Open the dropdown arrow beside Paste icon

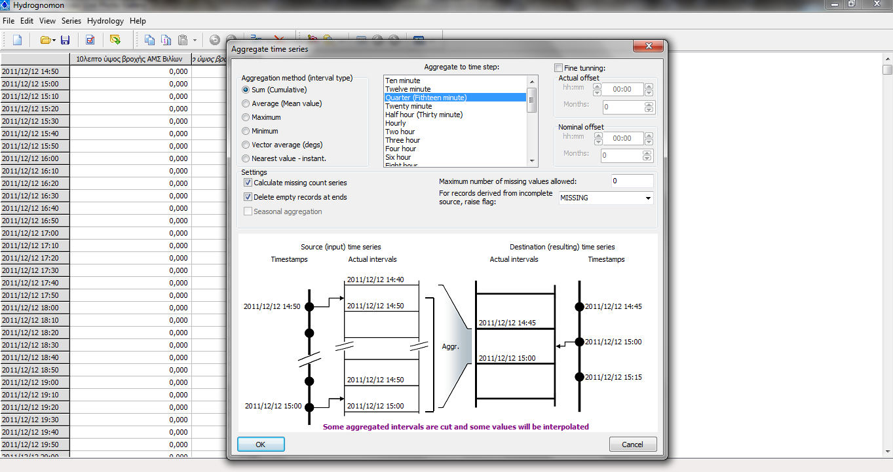[x=195, y=41]
